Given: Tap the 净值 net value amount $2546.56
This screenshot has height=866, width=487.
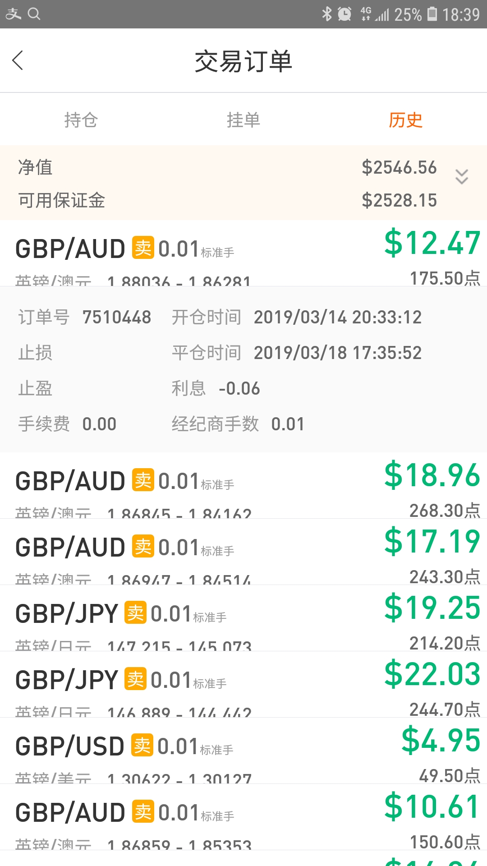Looking at the screenshot, I should click(x=399, y=167).
